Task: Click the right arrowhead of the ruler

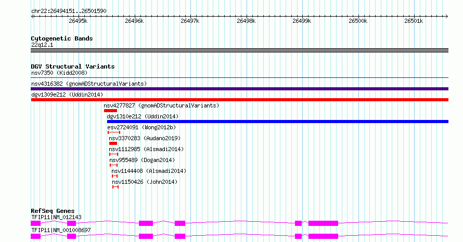Action: (447, 17)
